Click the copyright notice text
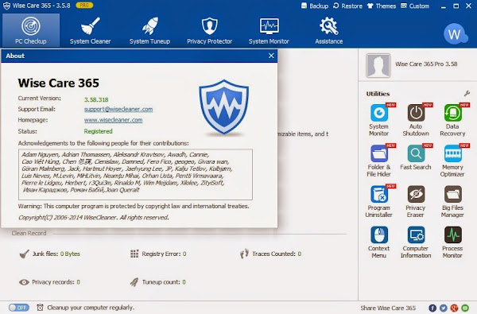 93,217
